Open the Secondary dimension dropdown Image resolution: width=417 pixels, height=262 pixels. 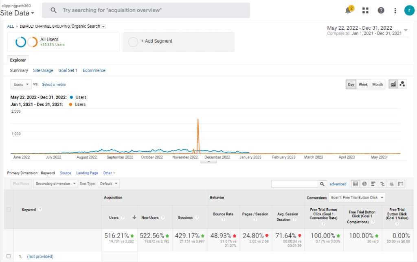[x=56, y=183]
